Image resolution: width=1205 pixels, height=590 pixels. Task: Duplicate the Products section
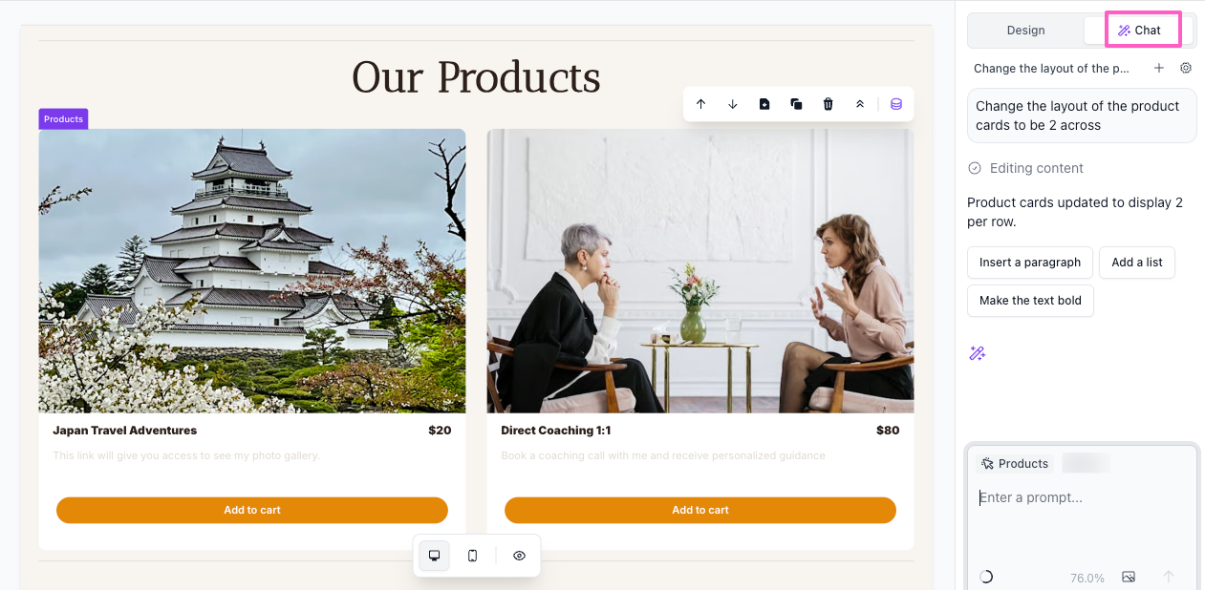[x=796, y=104]
